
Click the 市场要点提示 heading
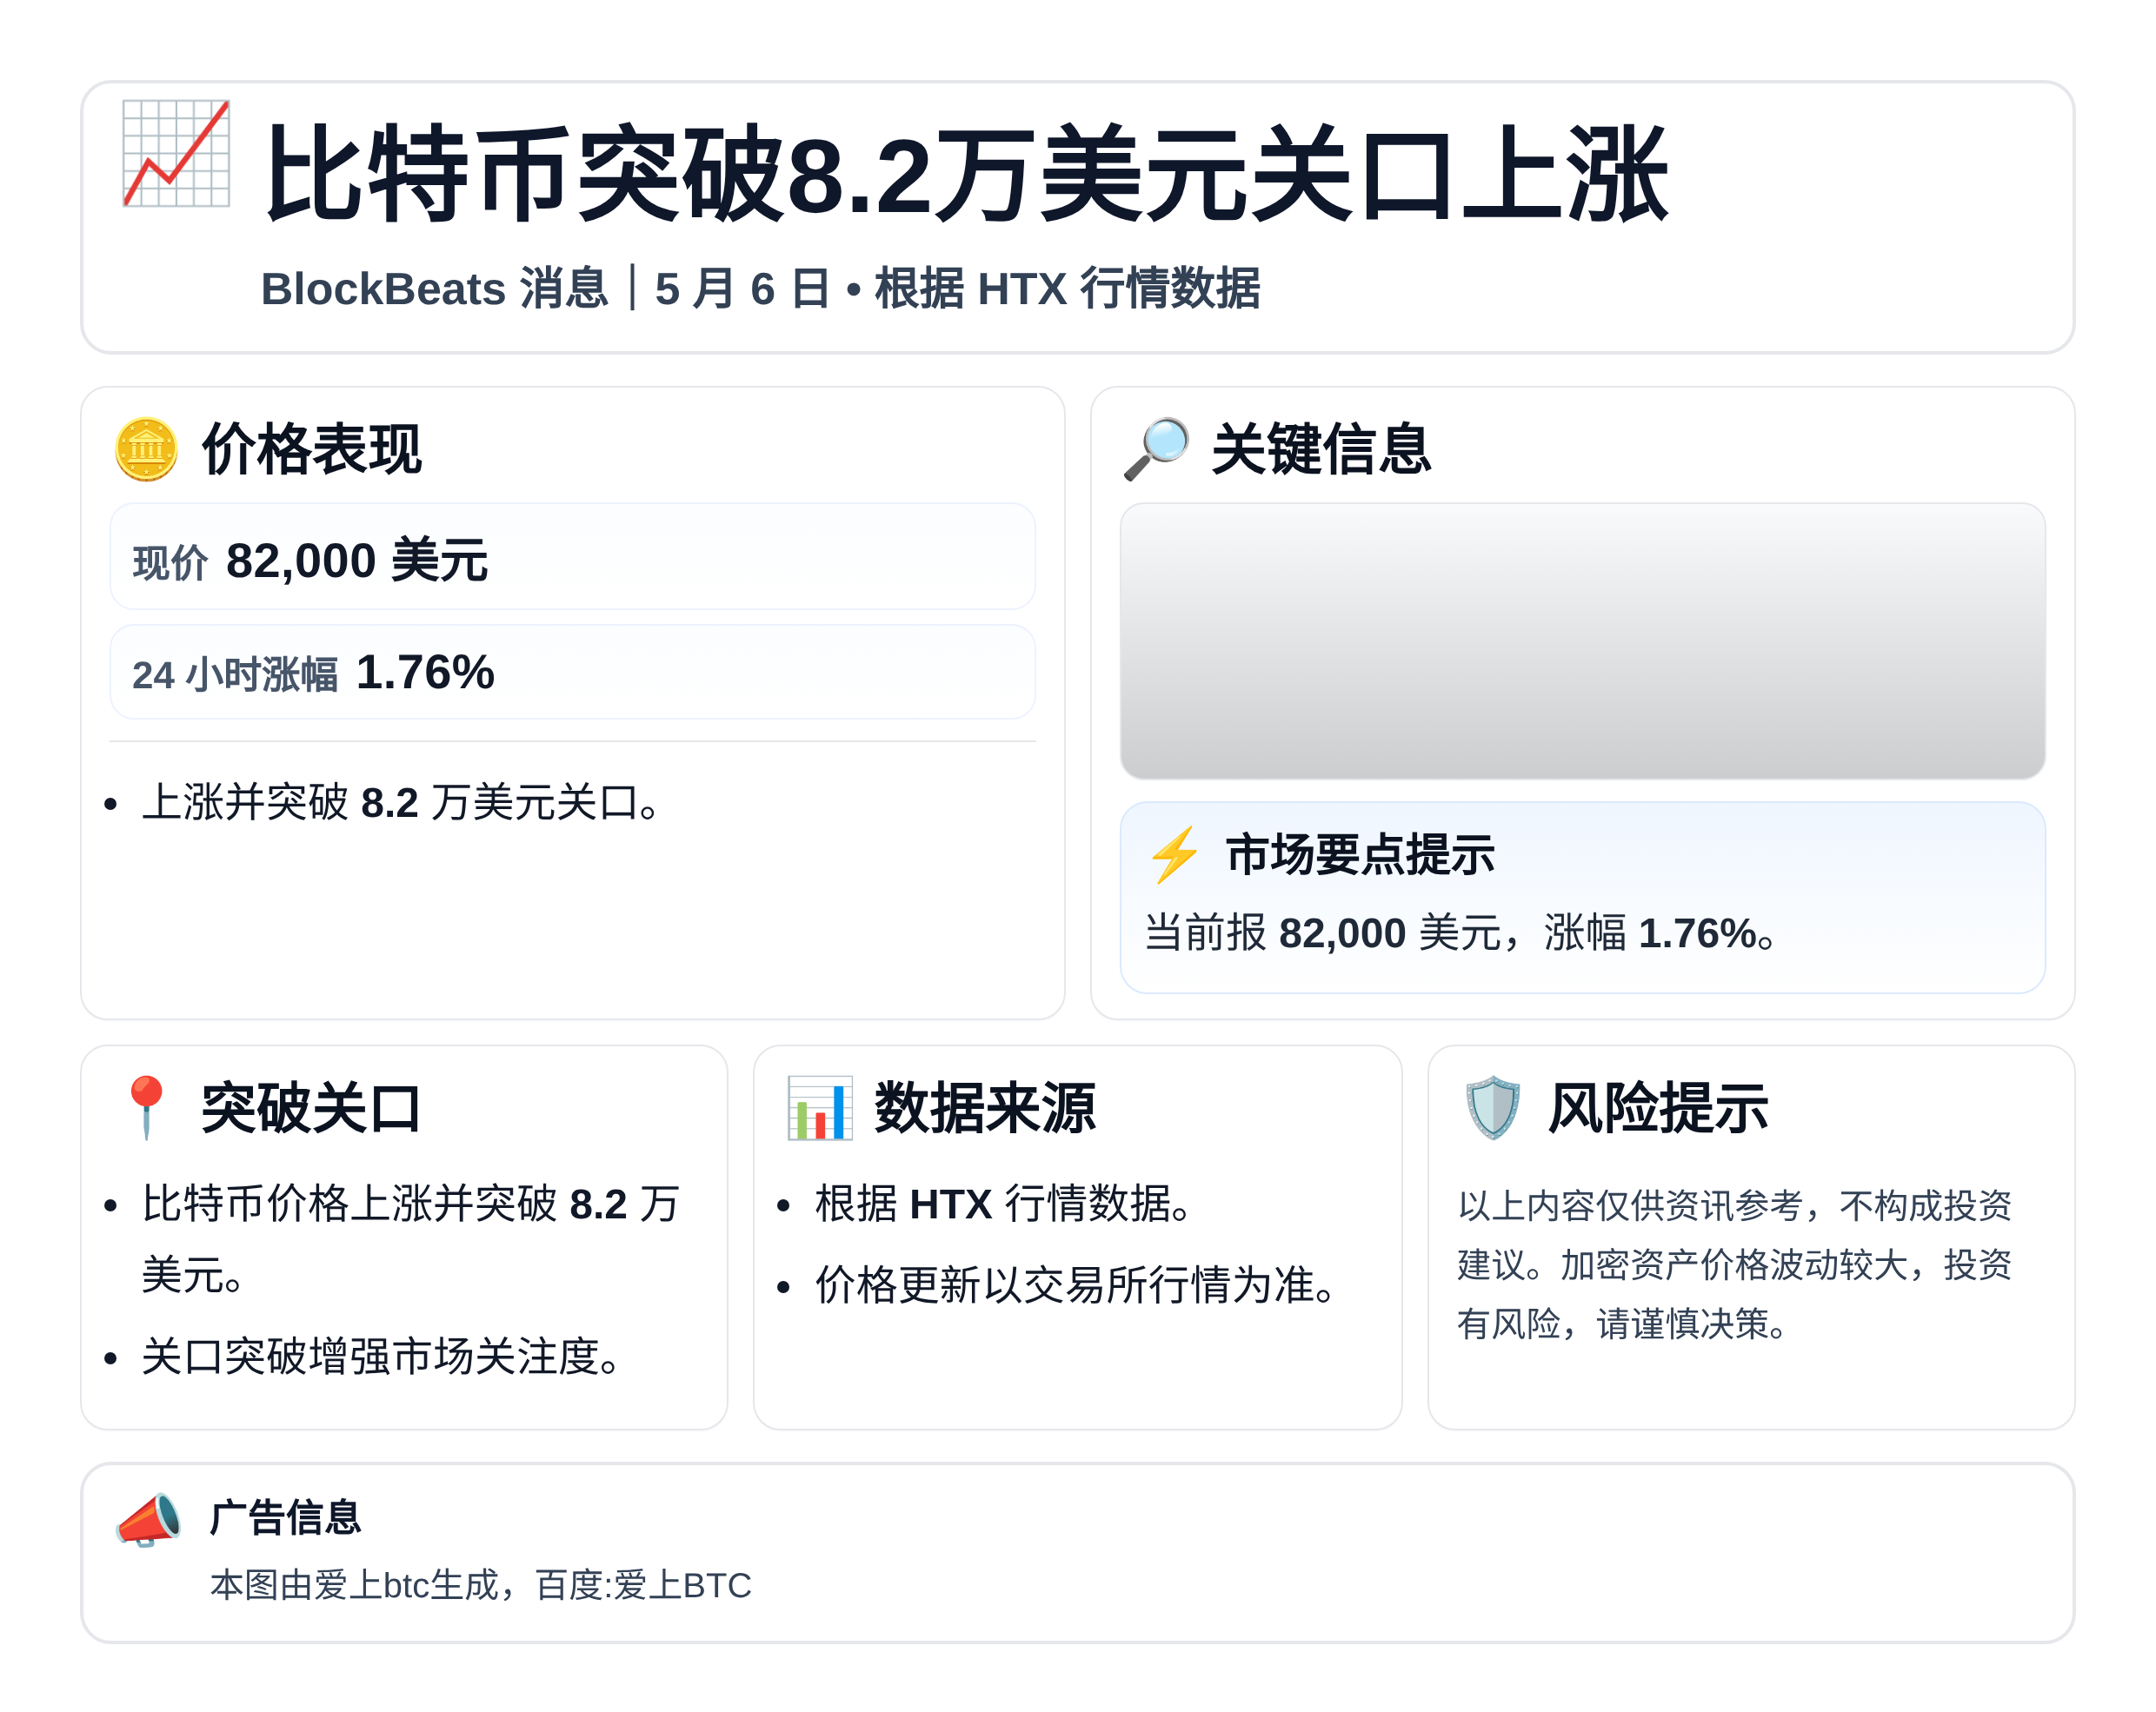coord(1360,855)
